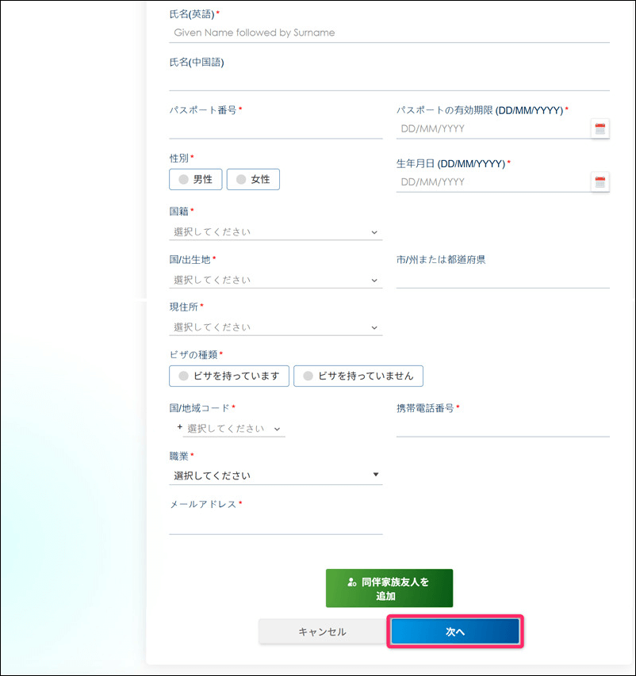Screen dimensions: 636x676
Task: Focus the パスポート番号 input field
Action: [x=276, y=129]
